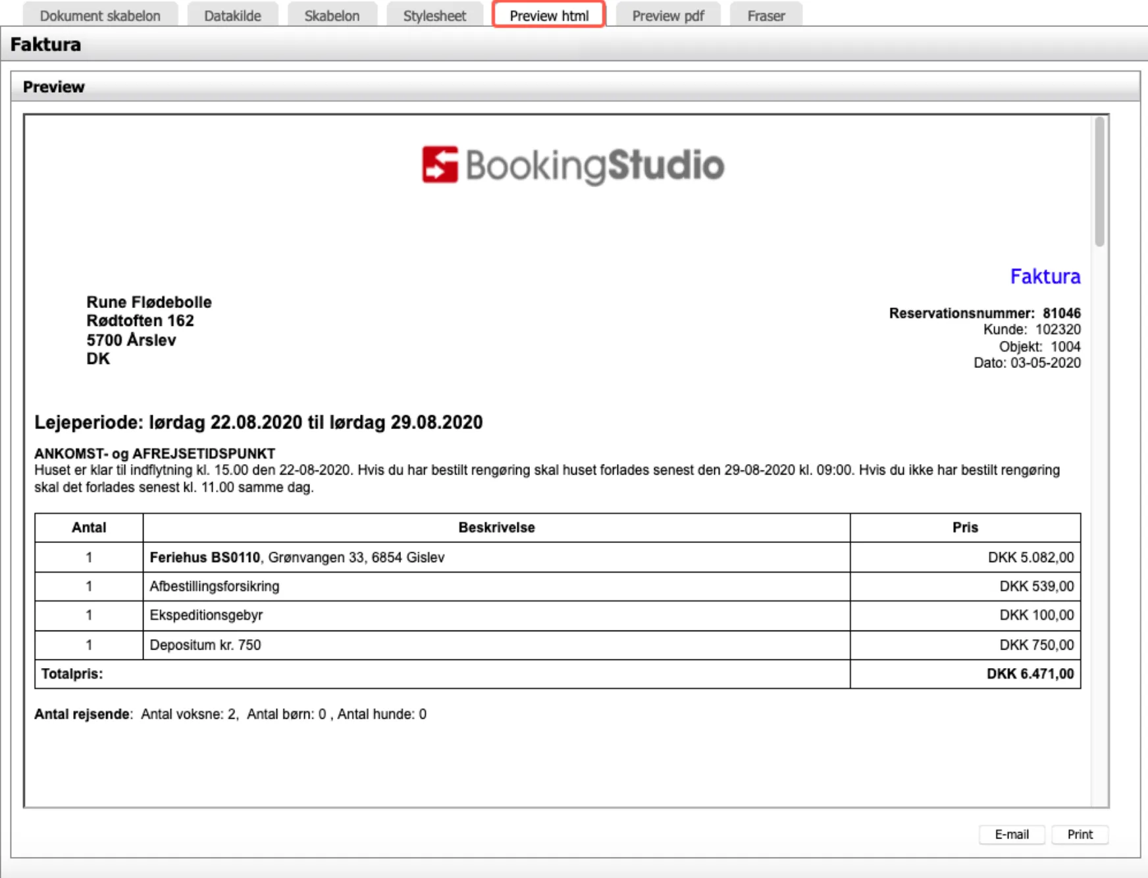
Task: Open the Fraser tab
Action: coord(766,16)
